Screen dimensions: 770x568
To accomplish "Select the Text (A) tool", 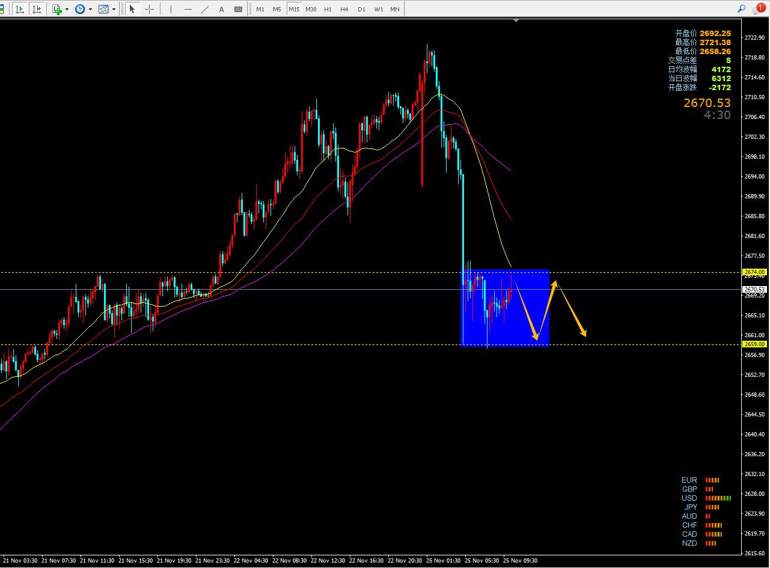I will (222, 9).
